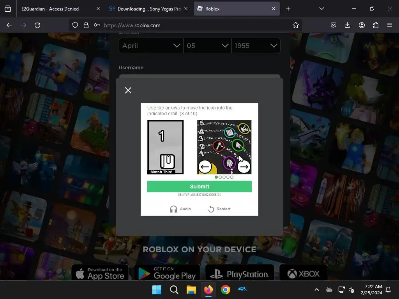Click the Download on the App Store badge
This screenshot has width=399, height=299.
click(x=100, y=273)
